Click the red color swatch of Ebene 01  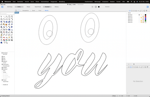145,16
